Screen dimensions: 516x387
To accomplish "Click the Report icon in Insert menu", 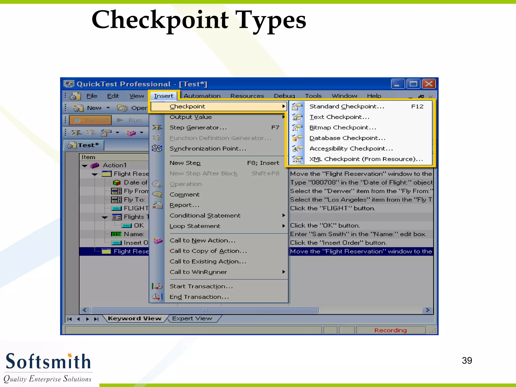I will click(x=157, y=205).
